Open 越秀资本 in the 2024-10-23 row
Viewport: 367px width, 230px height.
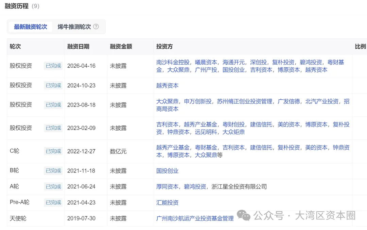[167, 86]
